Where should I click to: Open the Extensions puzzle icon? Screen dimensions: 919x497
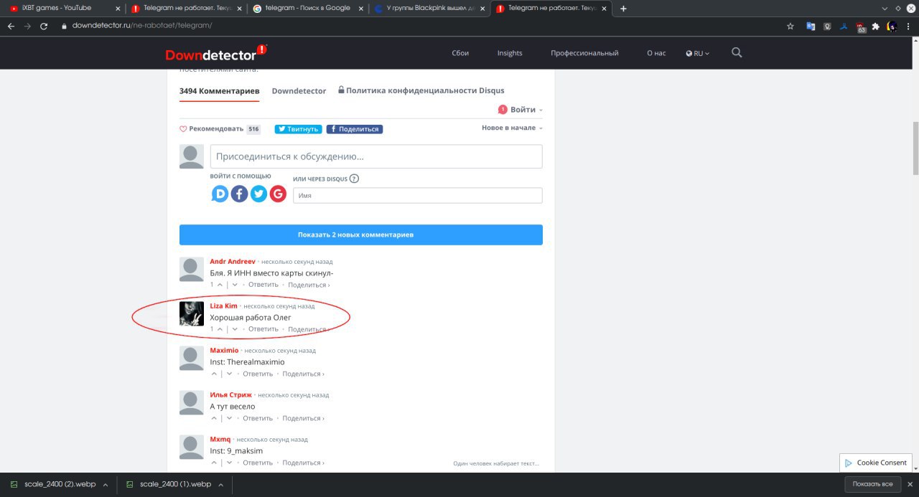point(875,26)
